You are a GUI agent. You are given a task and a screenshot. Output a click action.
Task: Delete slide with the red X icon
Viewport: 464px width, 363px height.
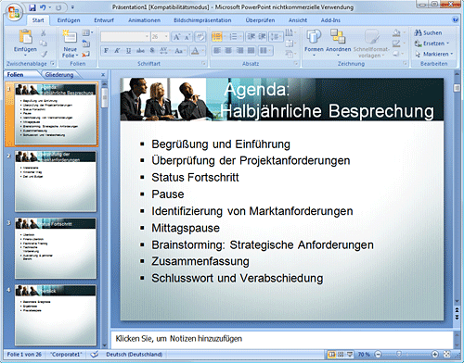(85, 55)
